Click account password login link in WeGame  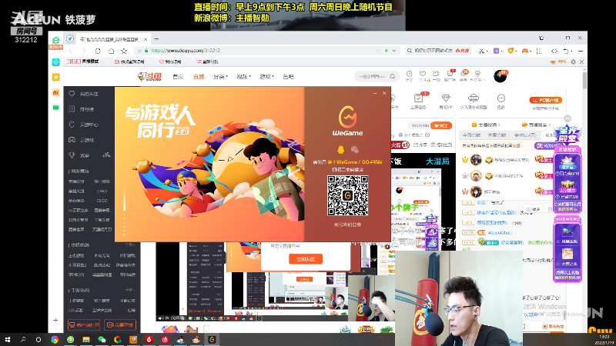(348, 225)
